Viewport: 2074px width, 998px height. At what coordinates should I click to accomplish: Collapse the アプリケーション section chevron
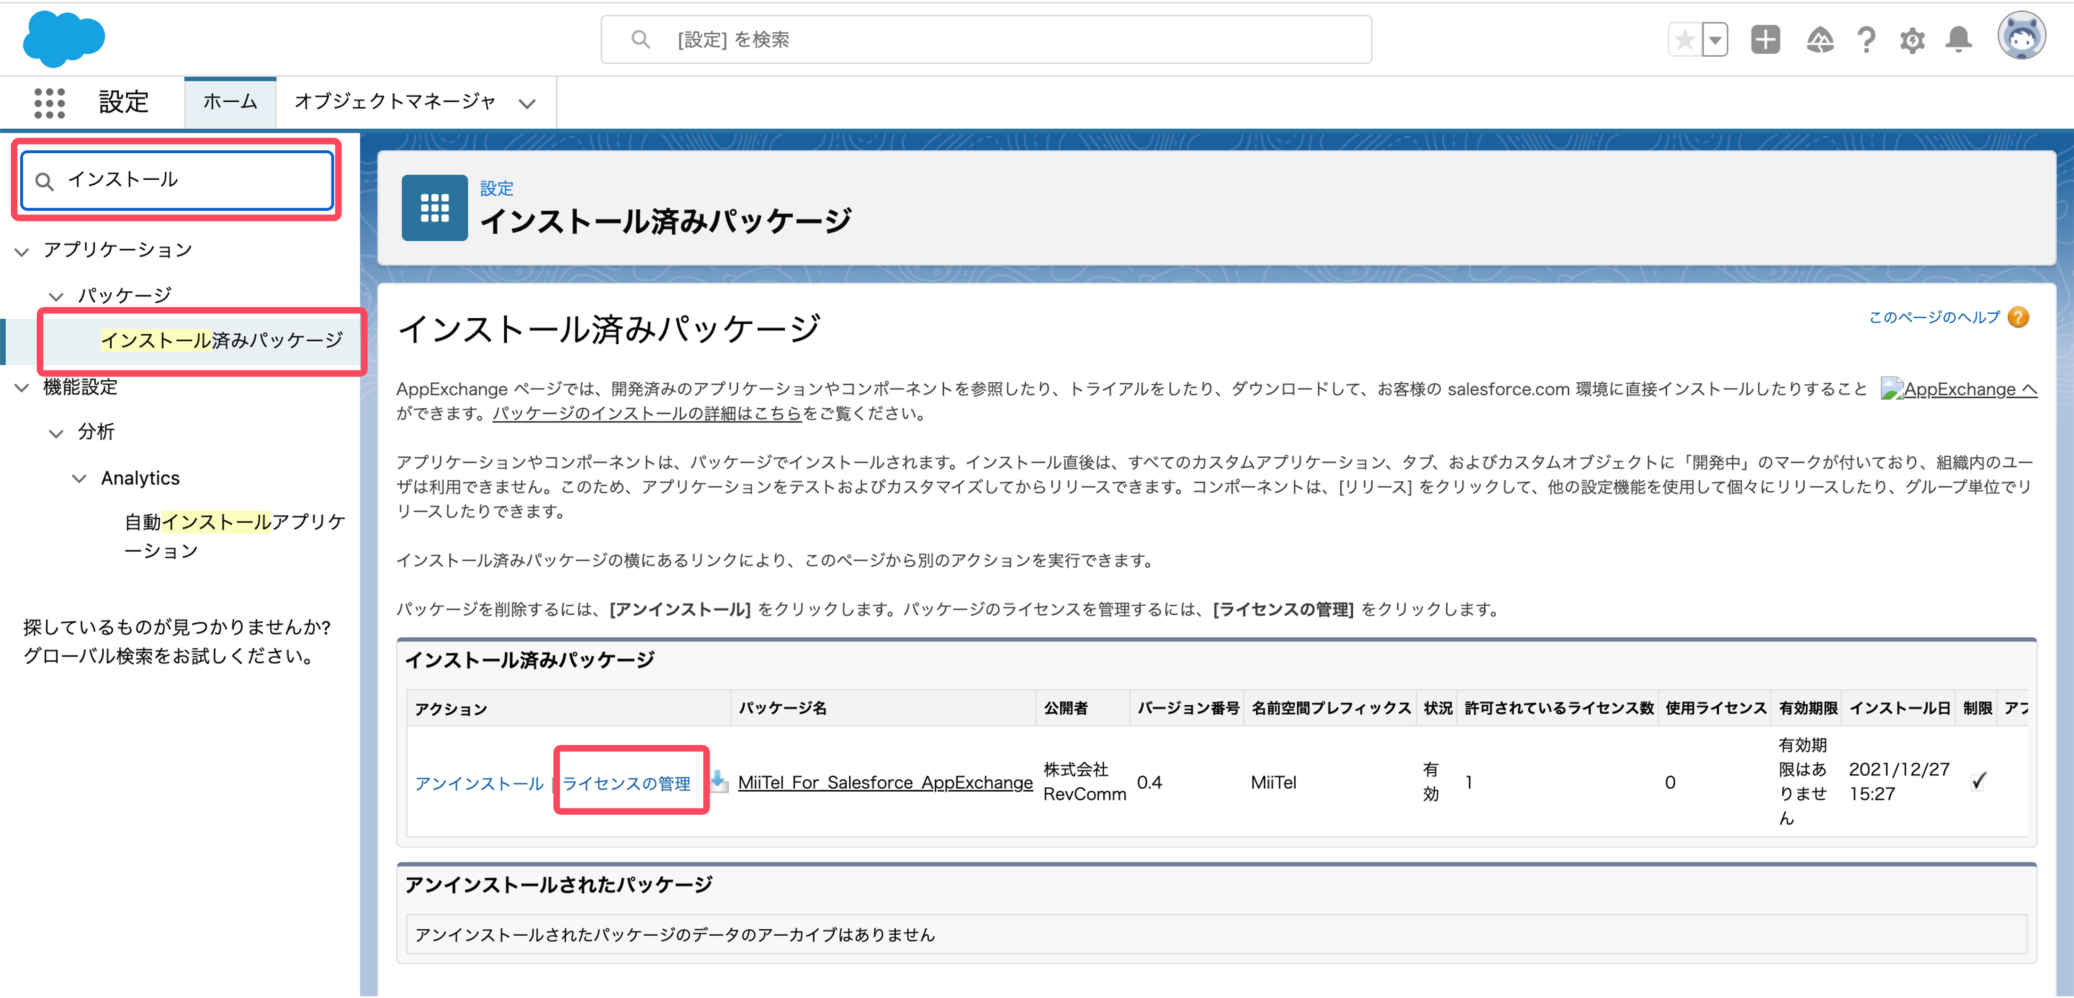(22, 251)
